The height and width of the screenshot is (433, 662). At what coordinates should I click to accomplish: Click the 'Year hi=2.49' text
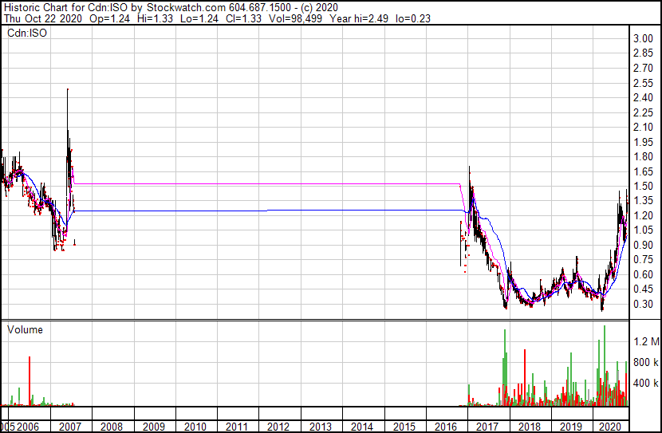click(x=359, y=18)
